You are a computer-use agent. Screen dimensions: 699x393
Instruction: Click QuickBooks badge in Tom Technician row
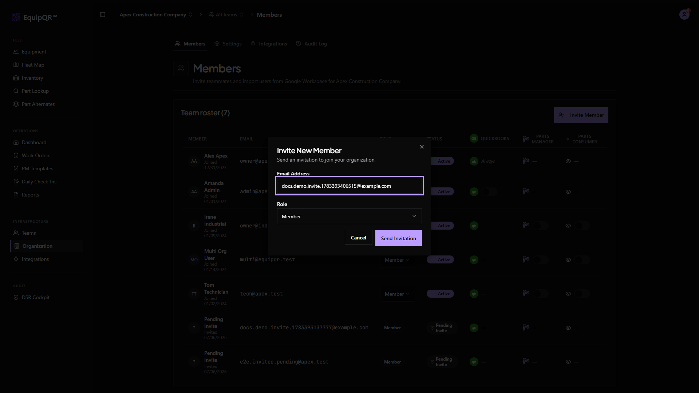point(474,294)
